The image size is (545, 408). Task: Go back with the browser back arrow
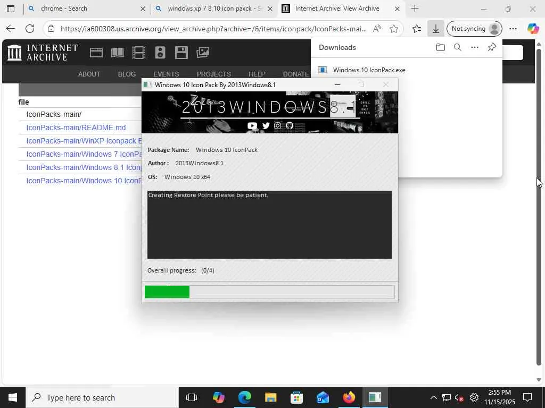[11, 29]
